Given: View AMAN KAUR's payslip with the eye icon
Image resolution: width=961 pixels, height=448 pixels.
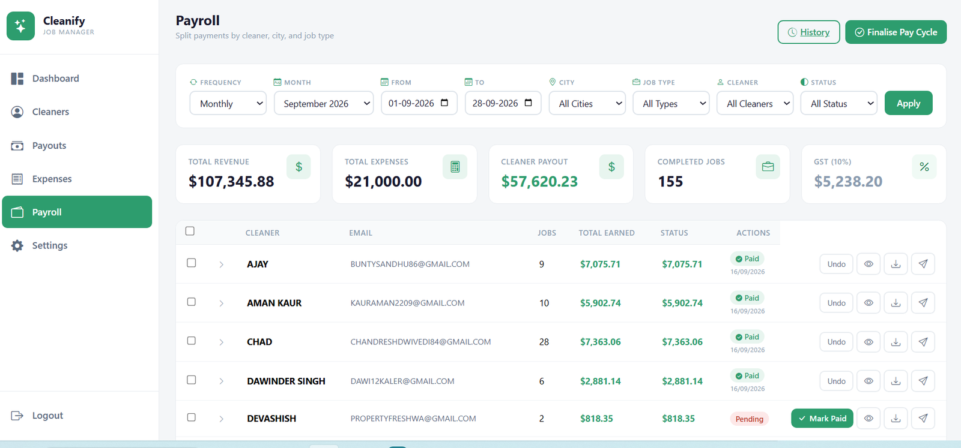Looking at the screenshot, I should tap(869, 303).
